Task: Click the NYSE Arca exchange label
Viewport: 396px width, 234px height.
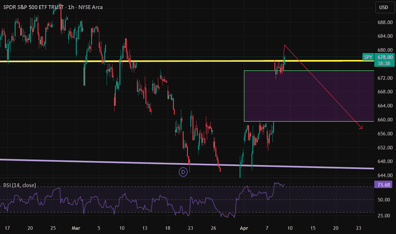Action: coord(91,7)
